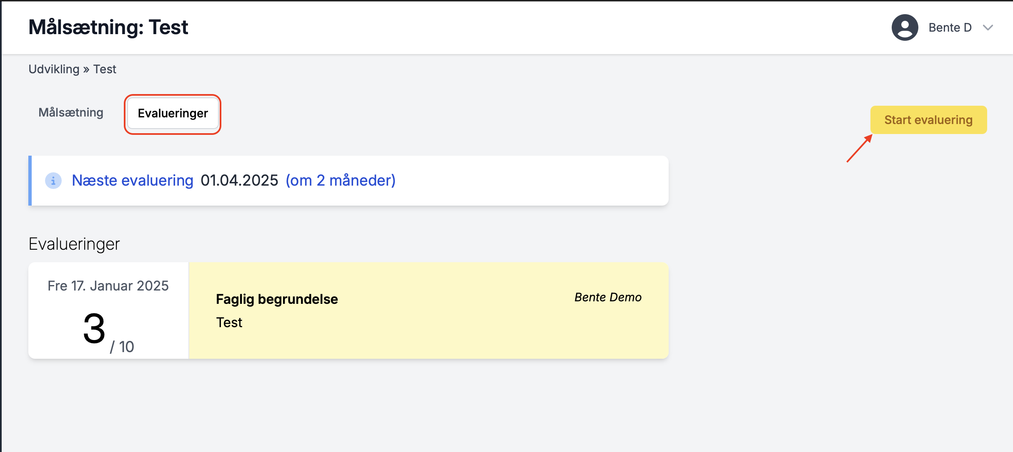
Task: Switch to the Målsætning tab
Action: [x=71, y=112]
